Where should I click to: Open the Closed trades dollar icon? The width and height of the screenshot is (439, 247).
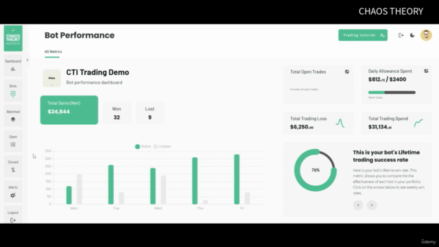point(13,169)
